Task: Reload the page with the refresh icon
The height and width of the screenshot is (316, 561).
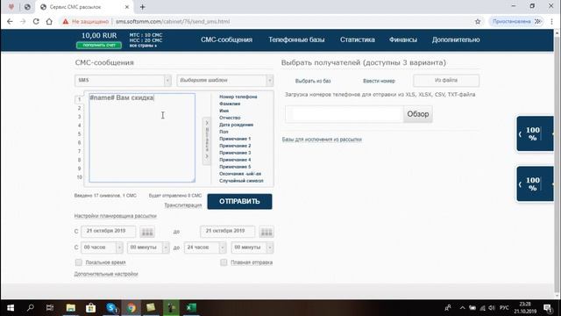Action: pyautogui.click(x=36, y=21)
